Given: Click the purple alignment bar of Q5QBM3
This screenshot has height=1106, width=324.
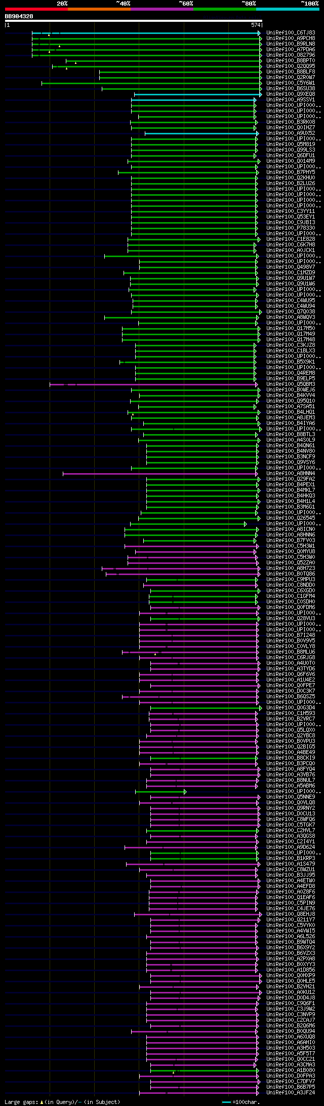Looking at the screenshot, I should click(x=153, y=384).
